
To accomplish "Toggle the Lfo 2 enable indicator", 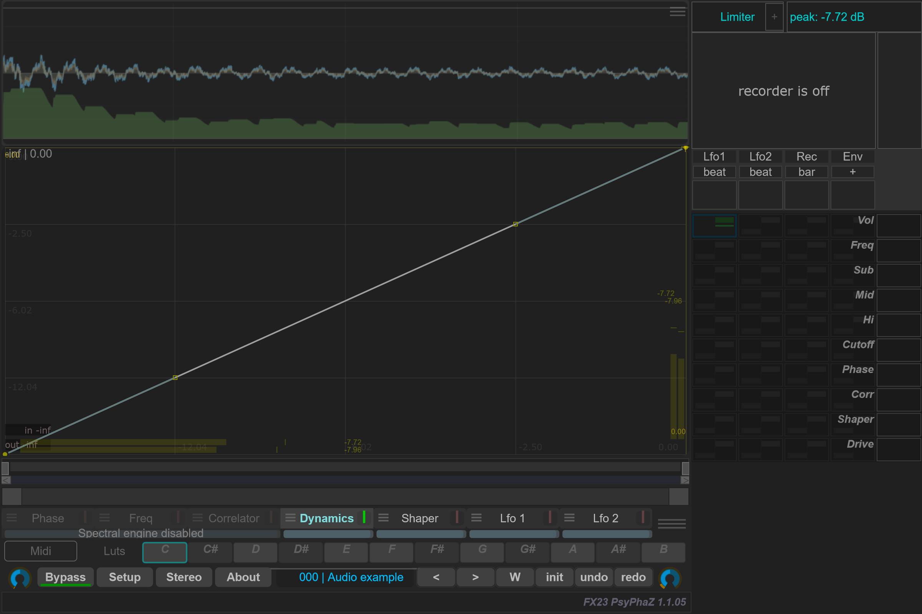I will (642, 517).
